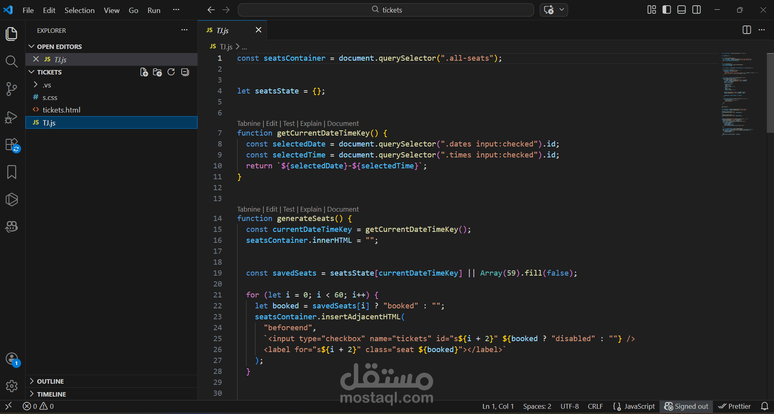This screenshot has height=414, width=774.
Task: Toggle the Primary Side Bar
Action: click(x=667, y=10)
